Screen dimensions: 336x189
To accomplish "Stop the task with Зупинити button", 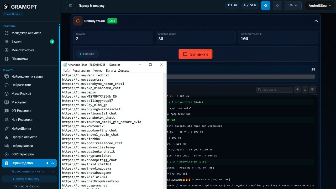I will click(196, 54).
